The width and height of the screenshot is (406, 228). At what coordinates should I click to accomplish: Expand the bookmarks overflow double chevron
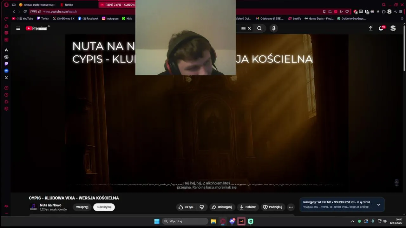(x=402, y=19)
